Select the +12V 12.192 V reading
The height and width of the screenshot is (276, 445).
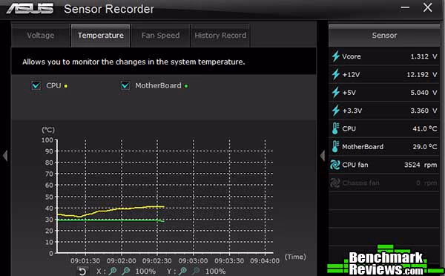coord(384,74)
